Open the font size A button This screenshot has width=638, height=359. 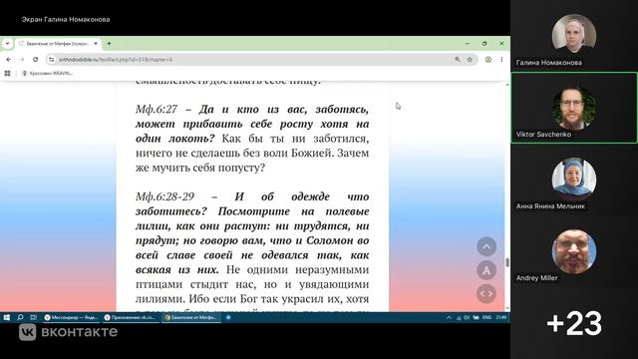point(486,270)
